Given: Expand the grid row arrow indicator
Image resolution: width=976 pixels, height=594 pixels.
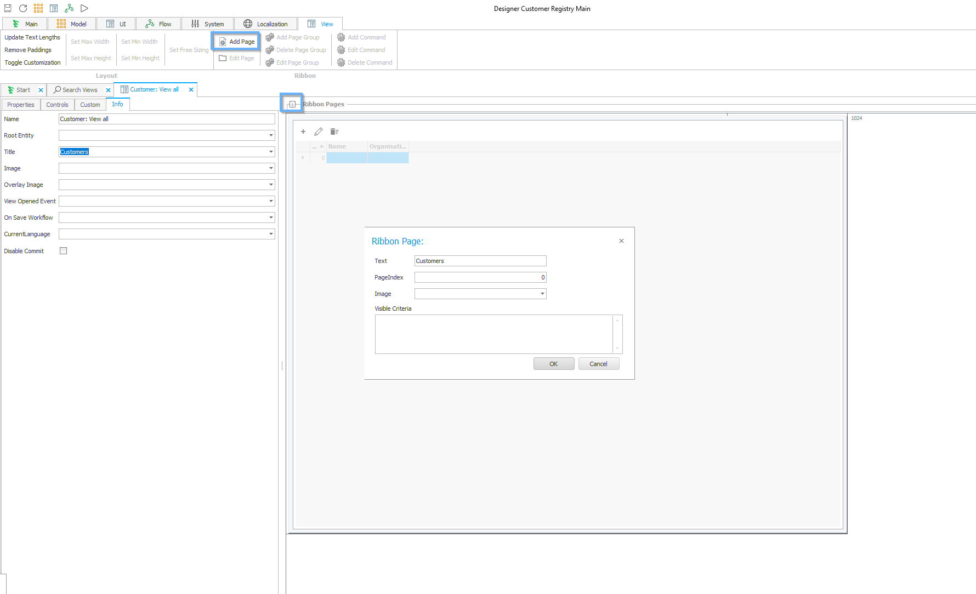Looking at the screenshot, I should tap(303, 158).
